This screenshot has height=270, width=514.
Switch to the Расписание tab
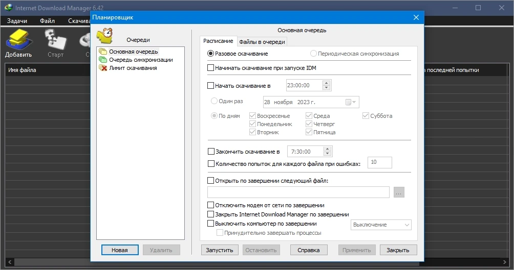218,41
